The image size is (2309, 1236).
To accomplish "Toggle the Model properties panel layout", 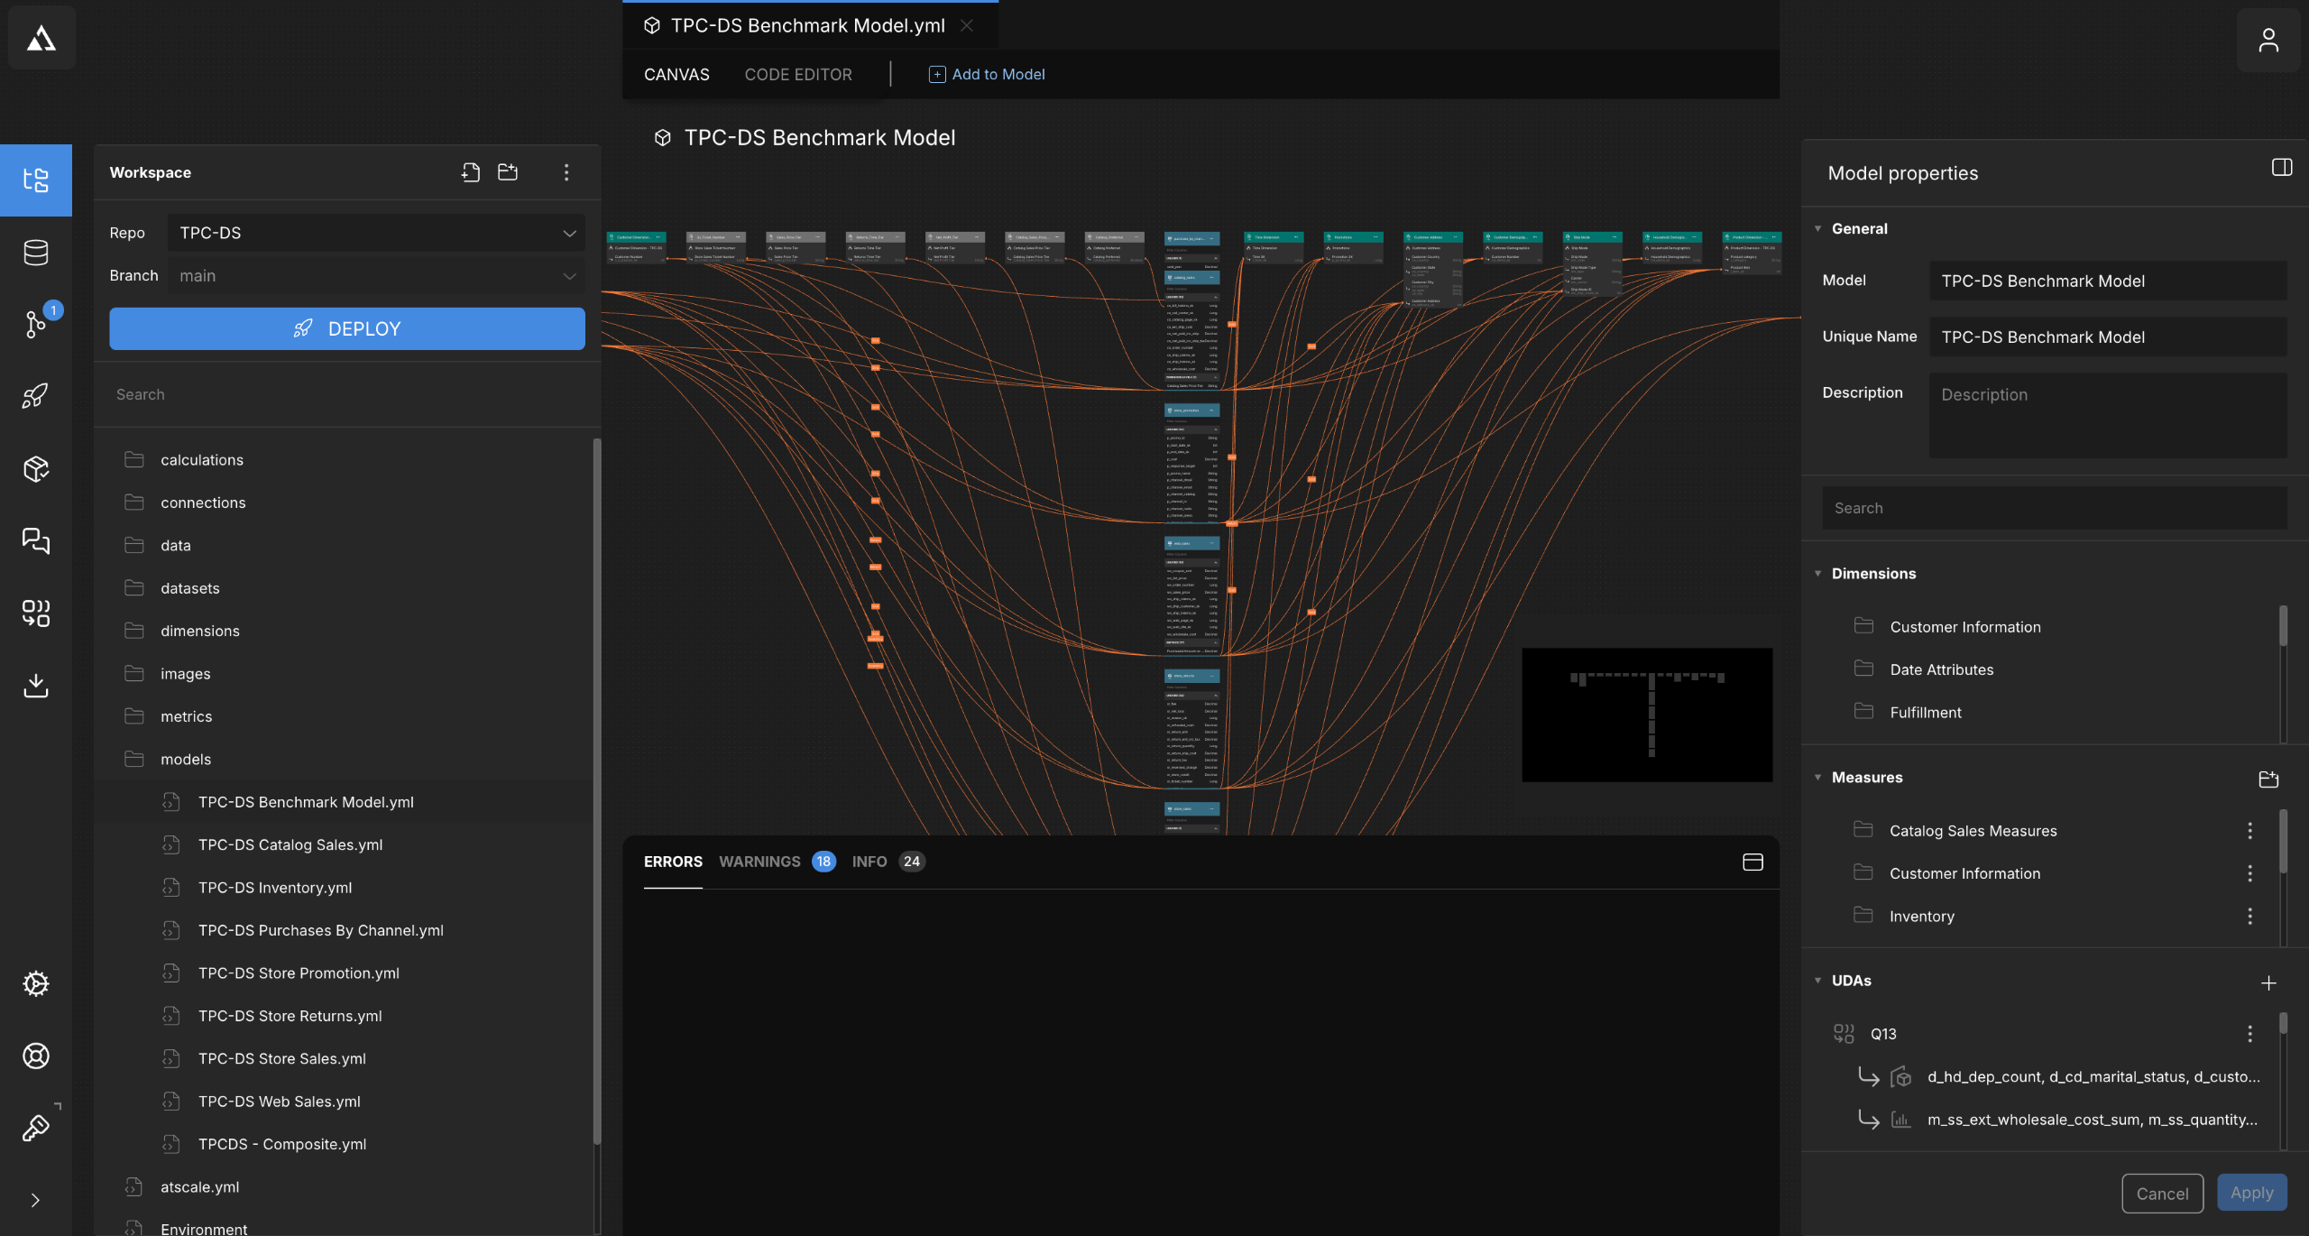I will coord(2281,168).
